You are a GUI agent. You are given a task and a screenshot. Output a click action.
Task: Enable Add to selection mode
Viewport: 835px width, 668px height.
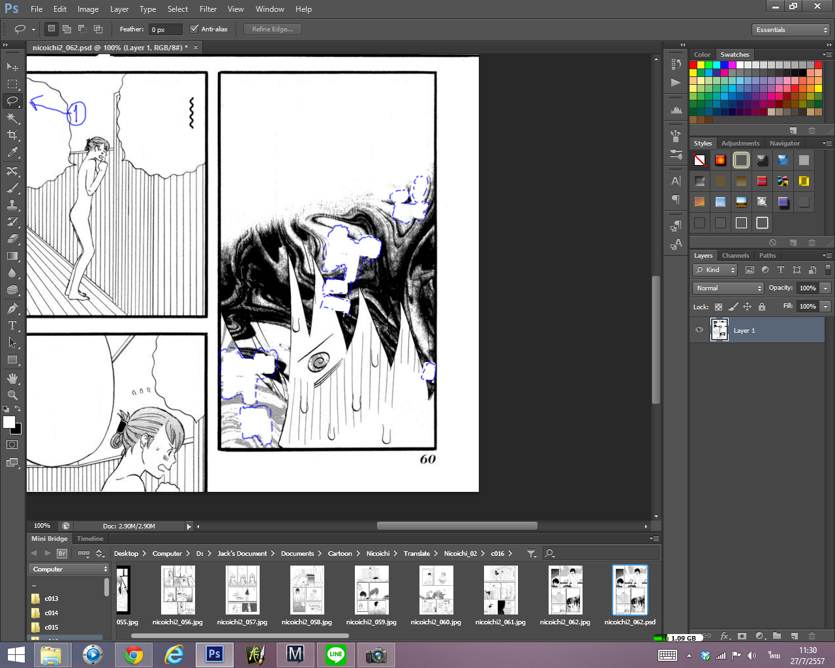click(67, 29)
